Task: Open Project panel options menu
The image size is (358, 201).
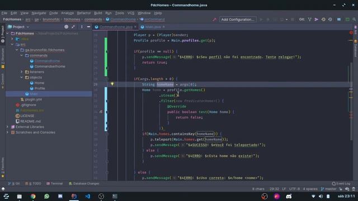Action: tap(82, 27)
